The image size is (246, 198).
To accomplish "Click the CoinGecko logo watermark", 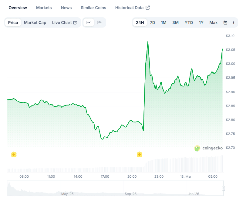I will pos(209,148).
